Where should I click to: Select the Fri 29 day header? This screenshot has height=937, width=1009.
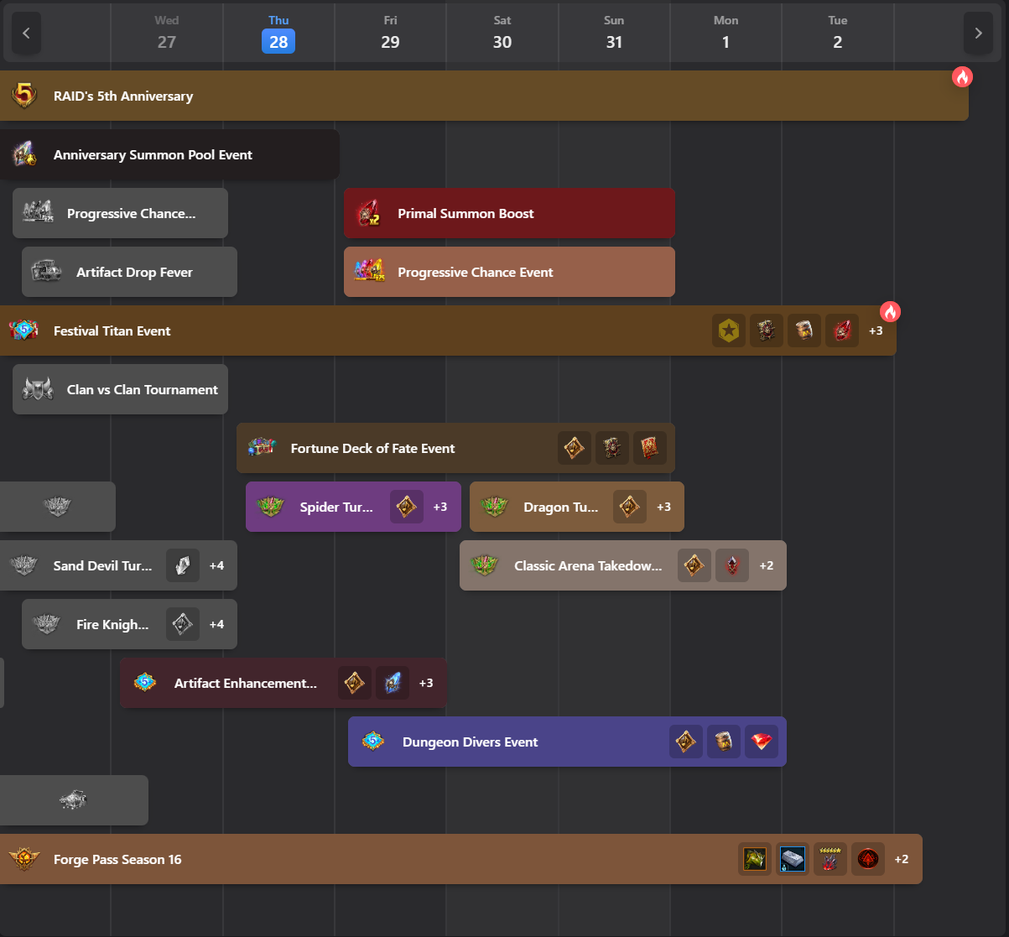point(390,32)
